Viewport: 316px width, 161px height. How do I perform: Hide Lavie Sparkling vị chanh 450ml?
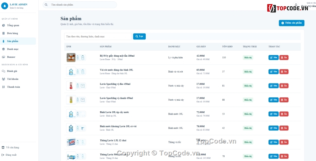pos(284,100)
